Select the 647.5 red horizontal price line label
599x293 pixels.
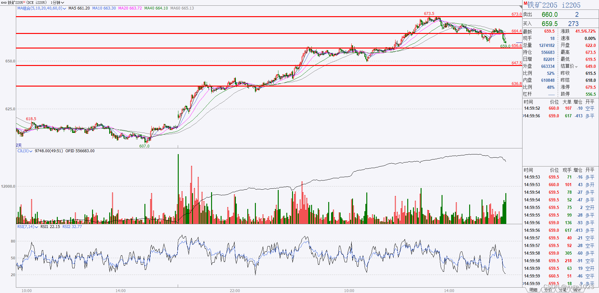tap(516, 63)
